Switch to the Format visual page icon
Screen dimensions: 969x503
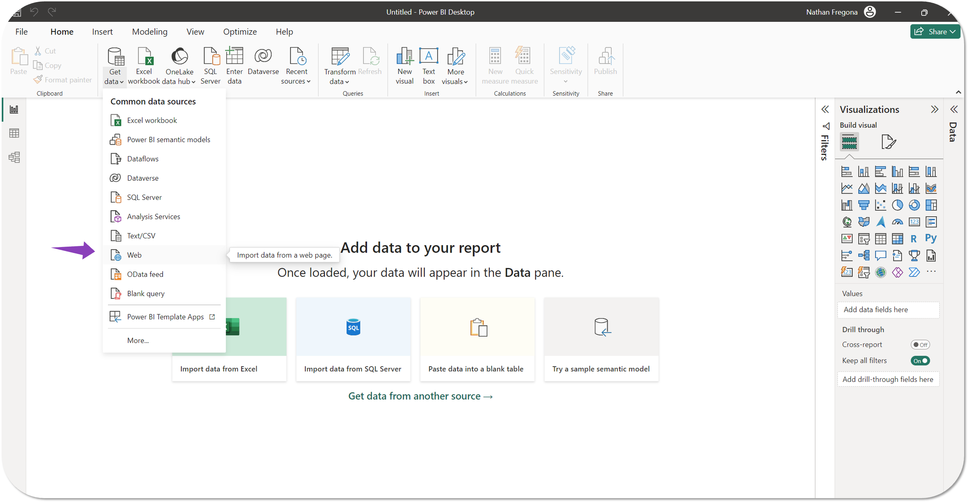coord(888,142)
